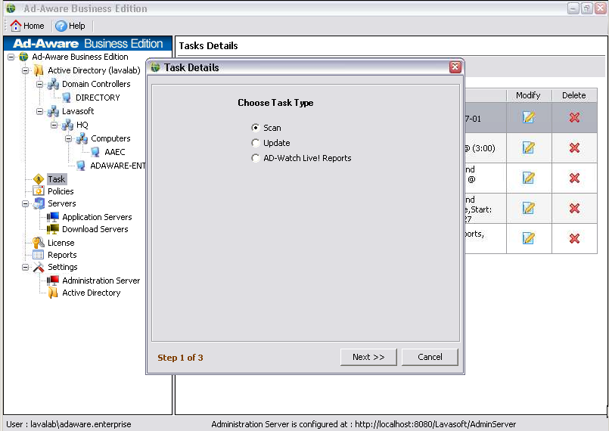Click Modify pencil icon in the Start: row
The width and height of the screenshot is (609, 431).
(529, 208)
